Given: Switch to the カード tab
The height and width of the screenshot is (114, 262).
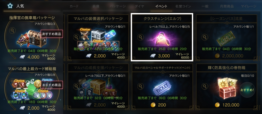Looking at the screenshot, I should [x=74, y=6].
